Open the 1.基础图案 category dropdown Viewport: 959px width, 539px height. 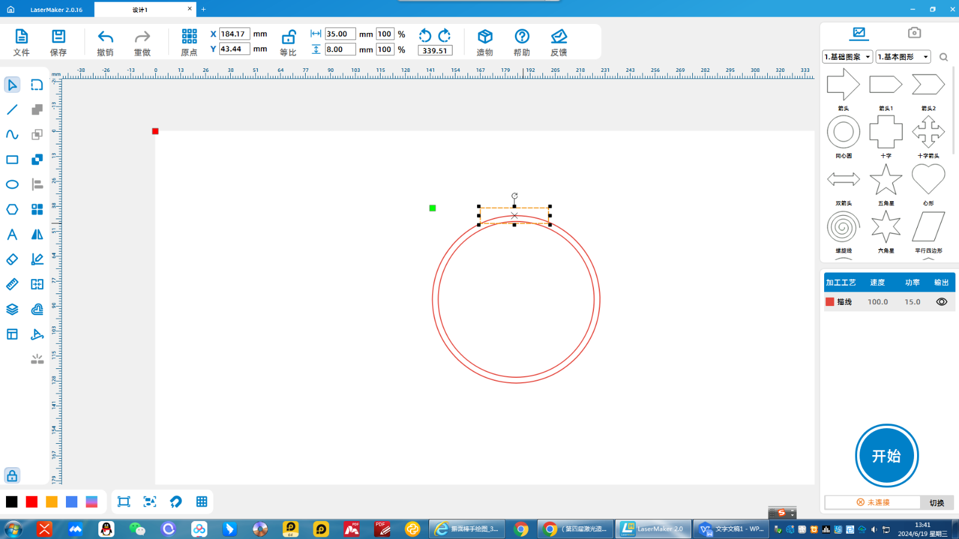tap(848, 57)
